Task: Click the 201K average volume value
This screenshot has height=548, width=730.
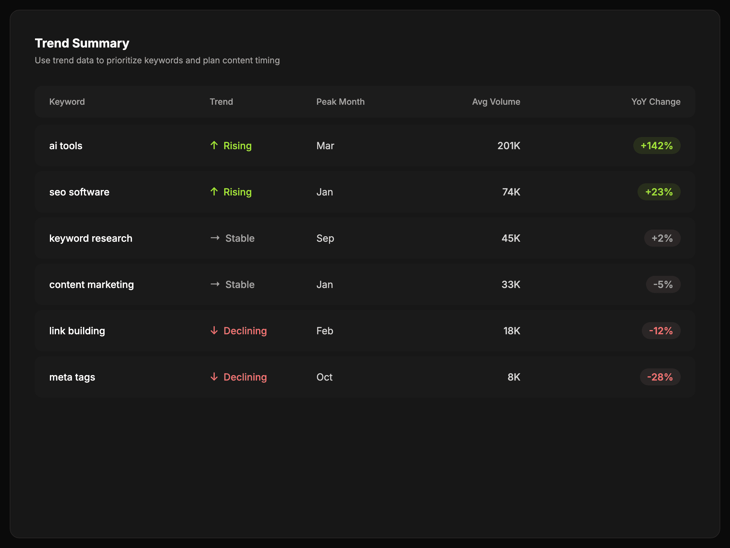Action: (509, 146)
